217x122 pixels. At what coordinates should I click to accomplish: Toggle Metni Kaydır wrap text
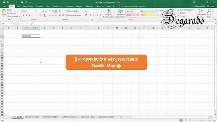[72, 11]
